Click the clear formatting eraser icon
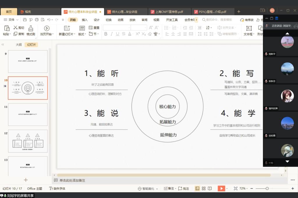This screenshot has height=198, width=298. 150,34
